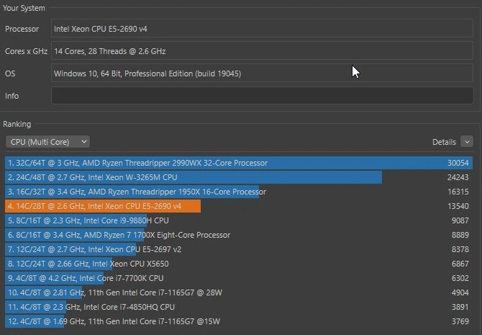Click the score value 3769
Image resolution: width=482 pixels, height=335 pixels.
(460, 321)
